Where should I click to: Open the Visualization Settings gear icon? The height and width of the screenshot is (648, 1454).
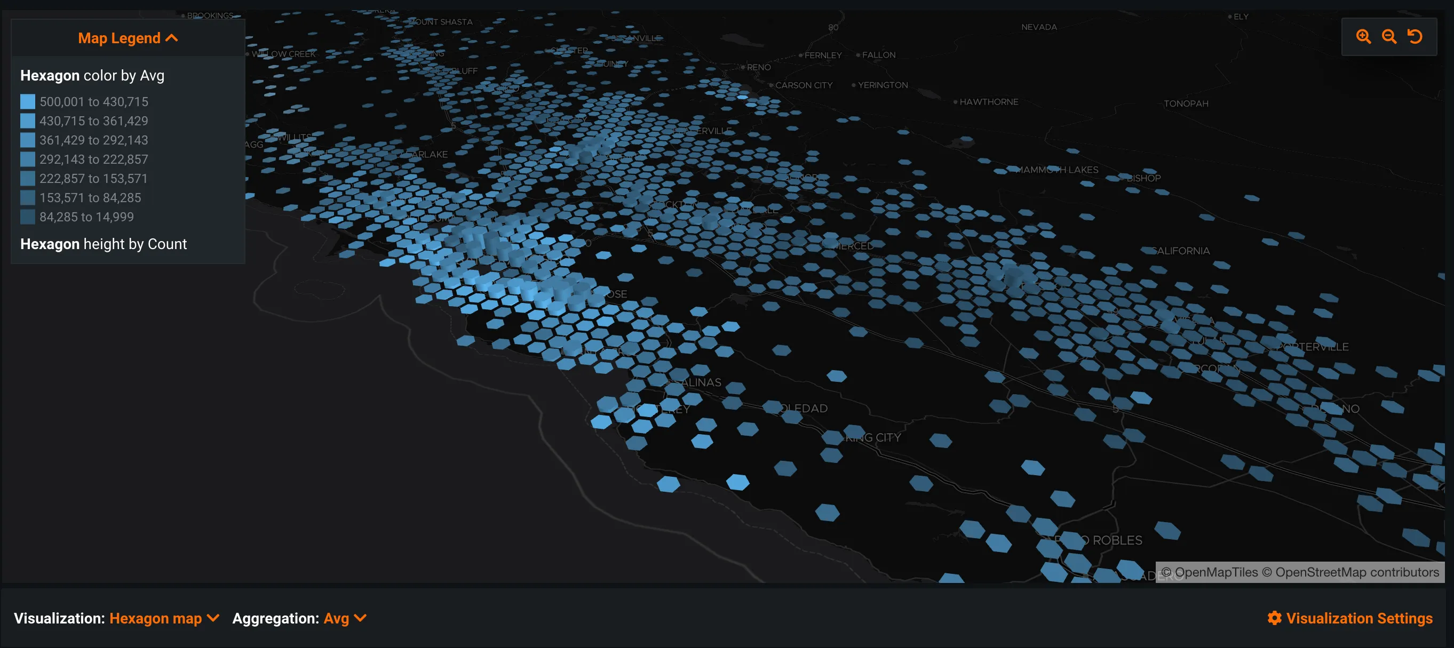pyautogui.click(x=1274, y=618)
